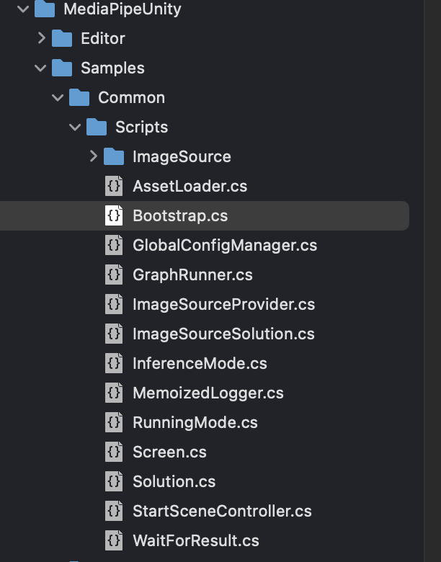The height and width of the screenshot is (562, 441).
Task: Click the GlobalConfigManager.cs file icon
Action: (114, 245)
